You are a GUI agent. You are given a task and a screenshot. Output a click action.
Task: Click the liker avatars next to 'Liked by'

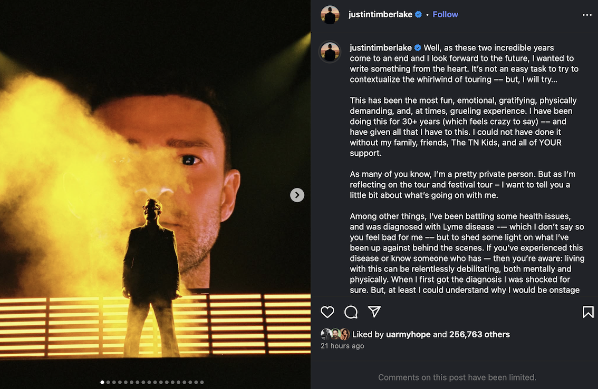click(335, 334)
